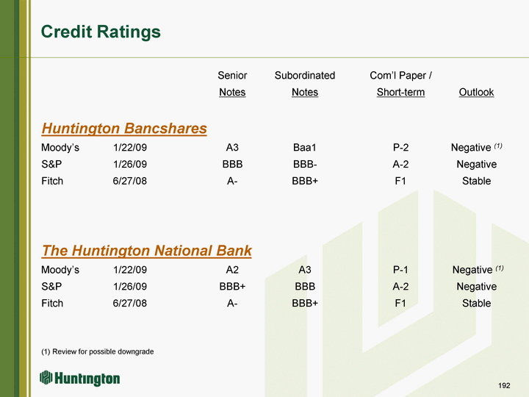Select National Bank Moody's subordinated rating "A3"
Image resolution: width=529 pixels, height=397 pixels.
point(305,270)
